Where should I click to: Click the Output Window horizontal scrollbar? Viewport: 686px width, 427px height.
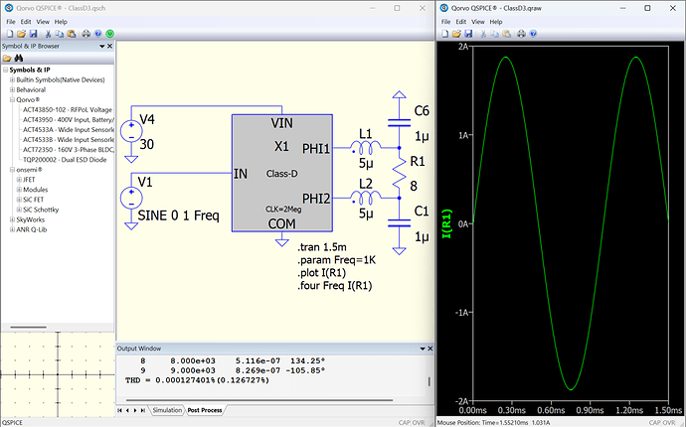(259, 400)
